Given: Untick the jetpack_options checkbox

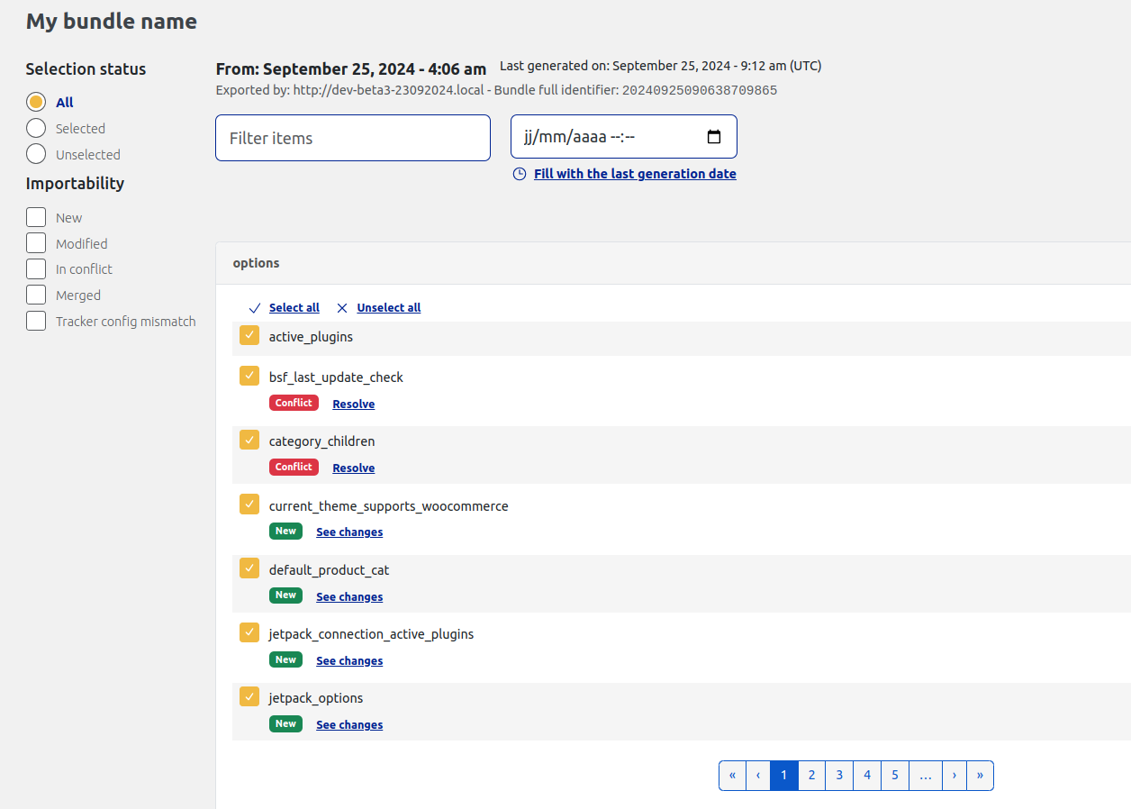Looking at the screenshot, I should (249, 696).
